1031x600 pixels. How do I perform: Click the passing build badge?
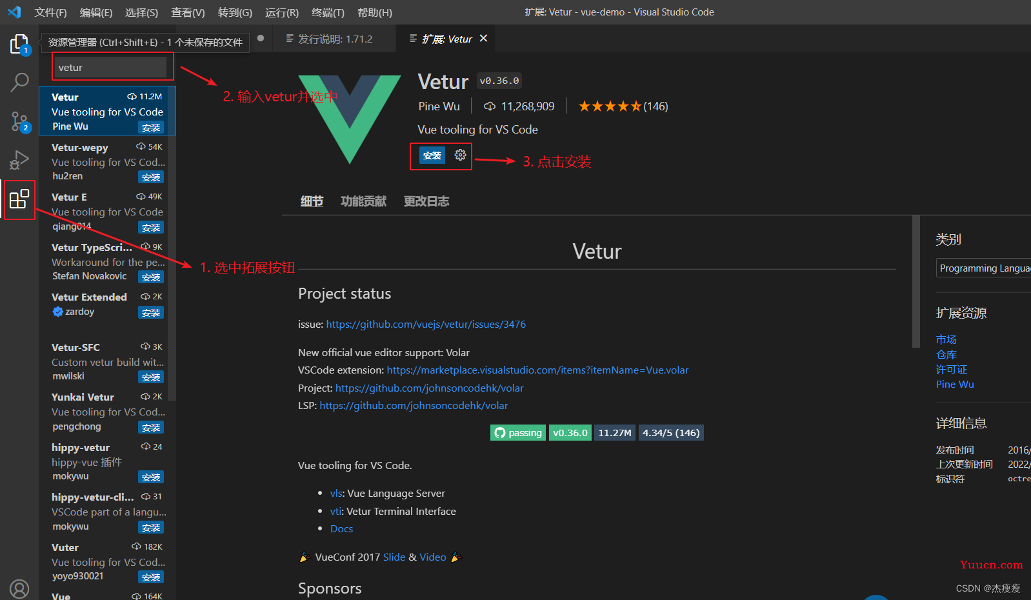[518, 433]
